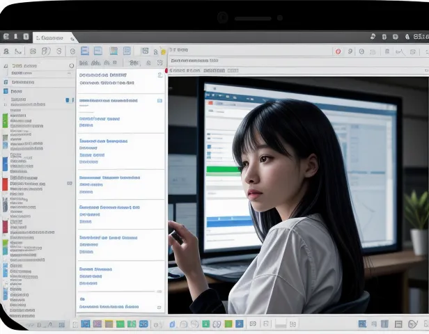This screenshot has height=334, width=429.
Task: Click the orange square icon in the bottom toolbar
Action: click(109, 324)
